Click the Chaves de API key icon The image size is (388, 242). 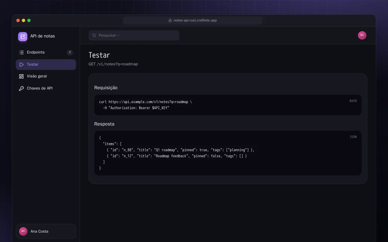pos(21,88)
